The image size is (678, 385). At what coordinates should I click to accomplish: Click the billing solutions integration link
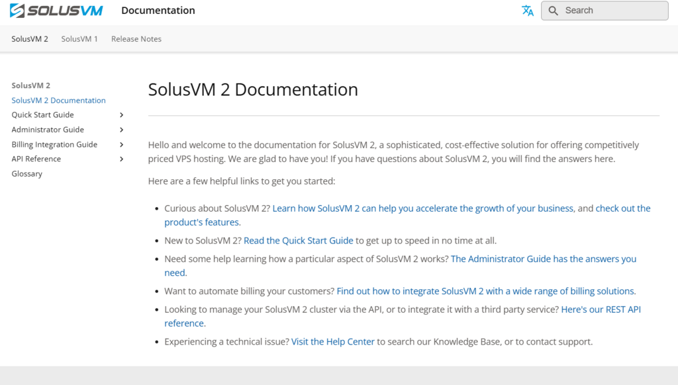coord(486,291)
